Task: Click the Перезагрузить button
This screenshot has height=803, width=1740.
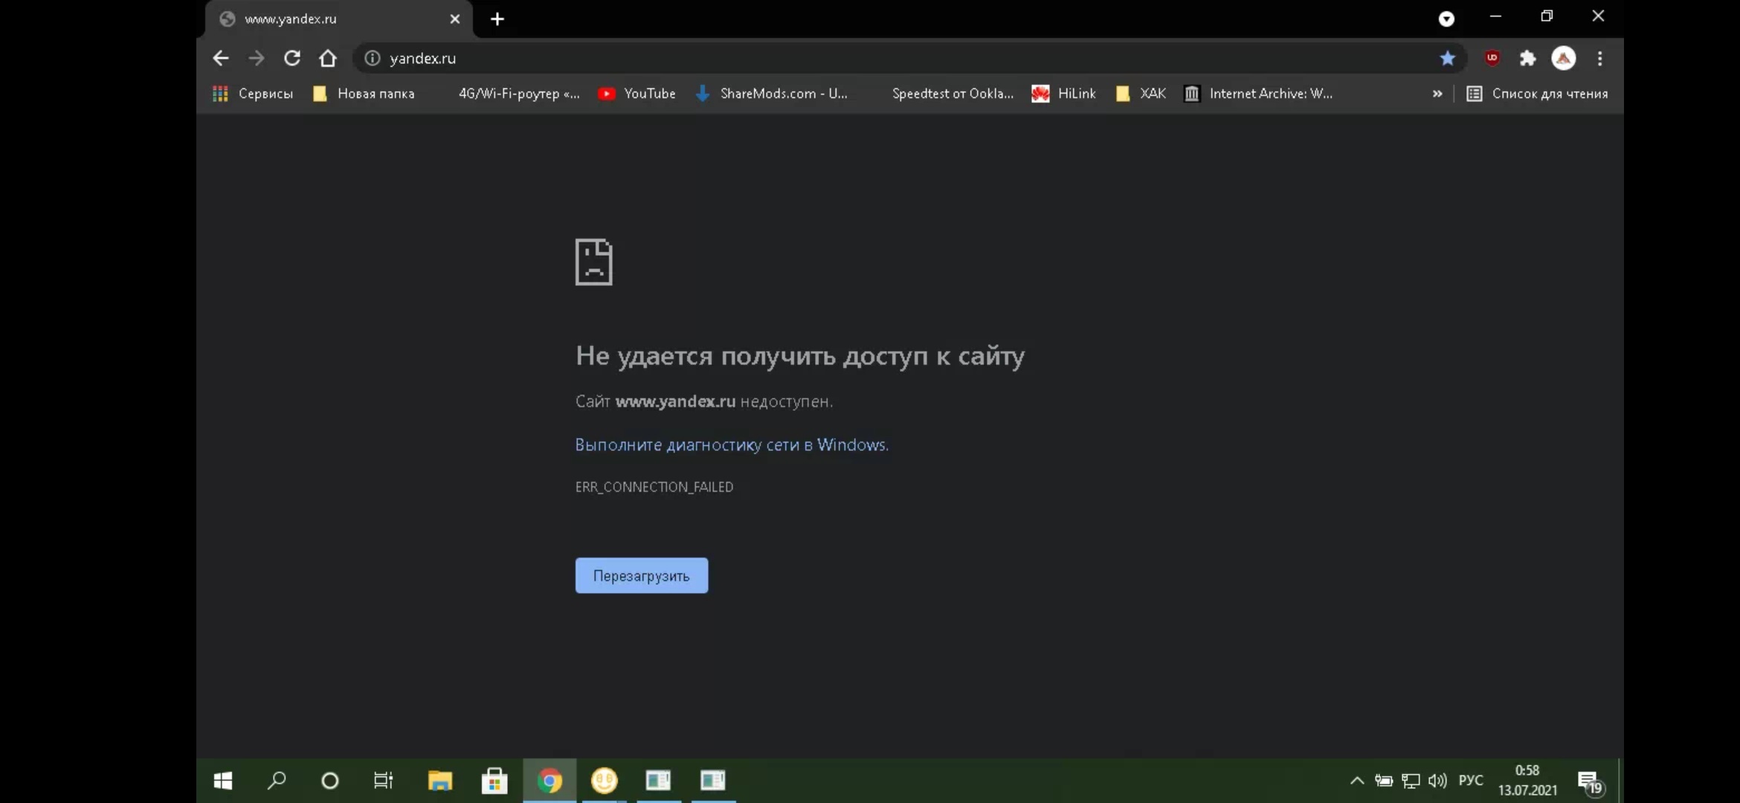Action: pyautogui.click(x=642, y=575)
